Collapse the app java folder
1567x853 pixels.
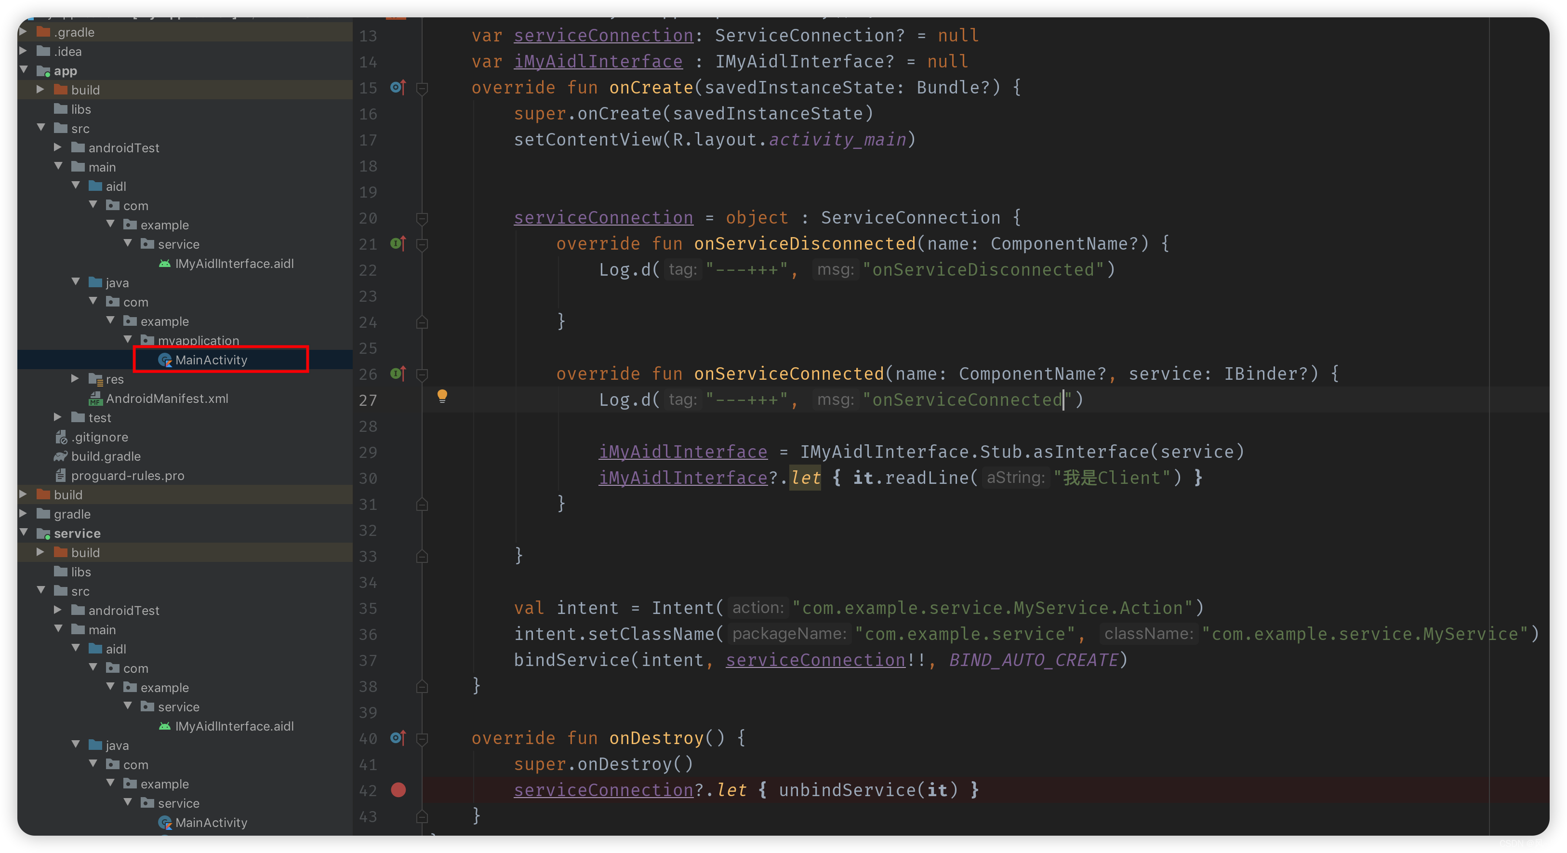coord(75,282)
